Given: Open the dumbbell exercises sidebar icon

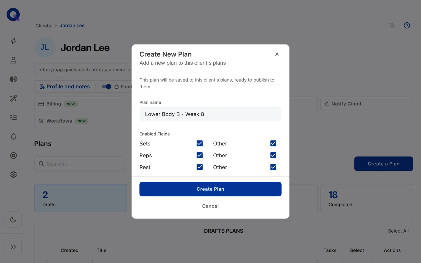Looking at the screenshot, I should point(13,79).
